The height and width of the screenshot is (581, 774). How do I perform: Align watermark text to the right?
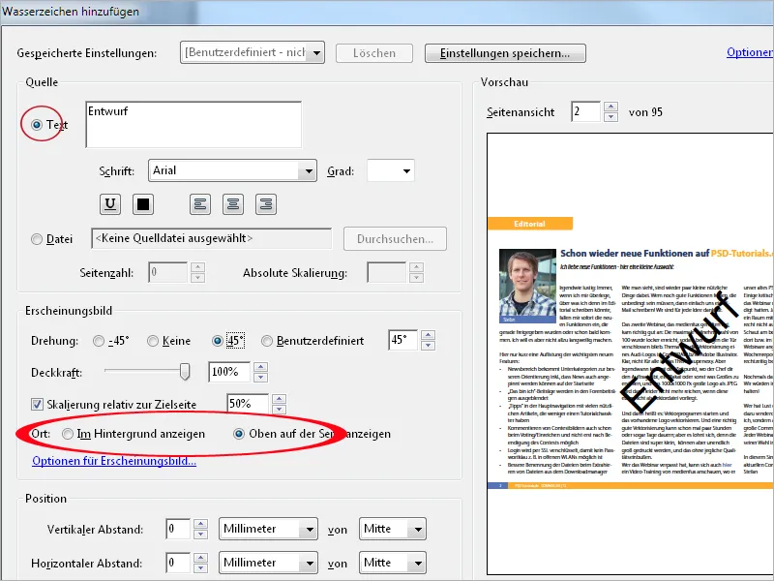coord(265,204)
